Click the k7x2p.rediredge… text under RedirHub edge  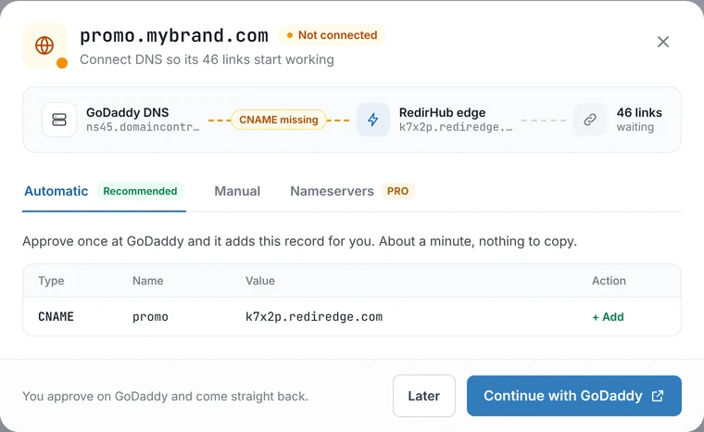[x=456, y=127]
